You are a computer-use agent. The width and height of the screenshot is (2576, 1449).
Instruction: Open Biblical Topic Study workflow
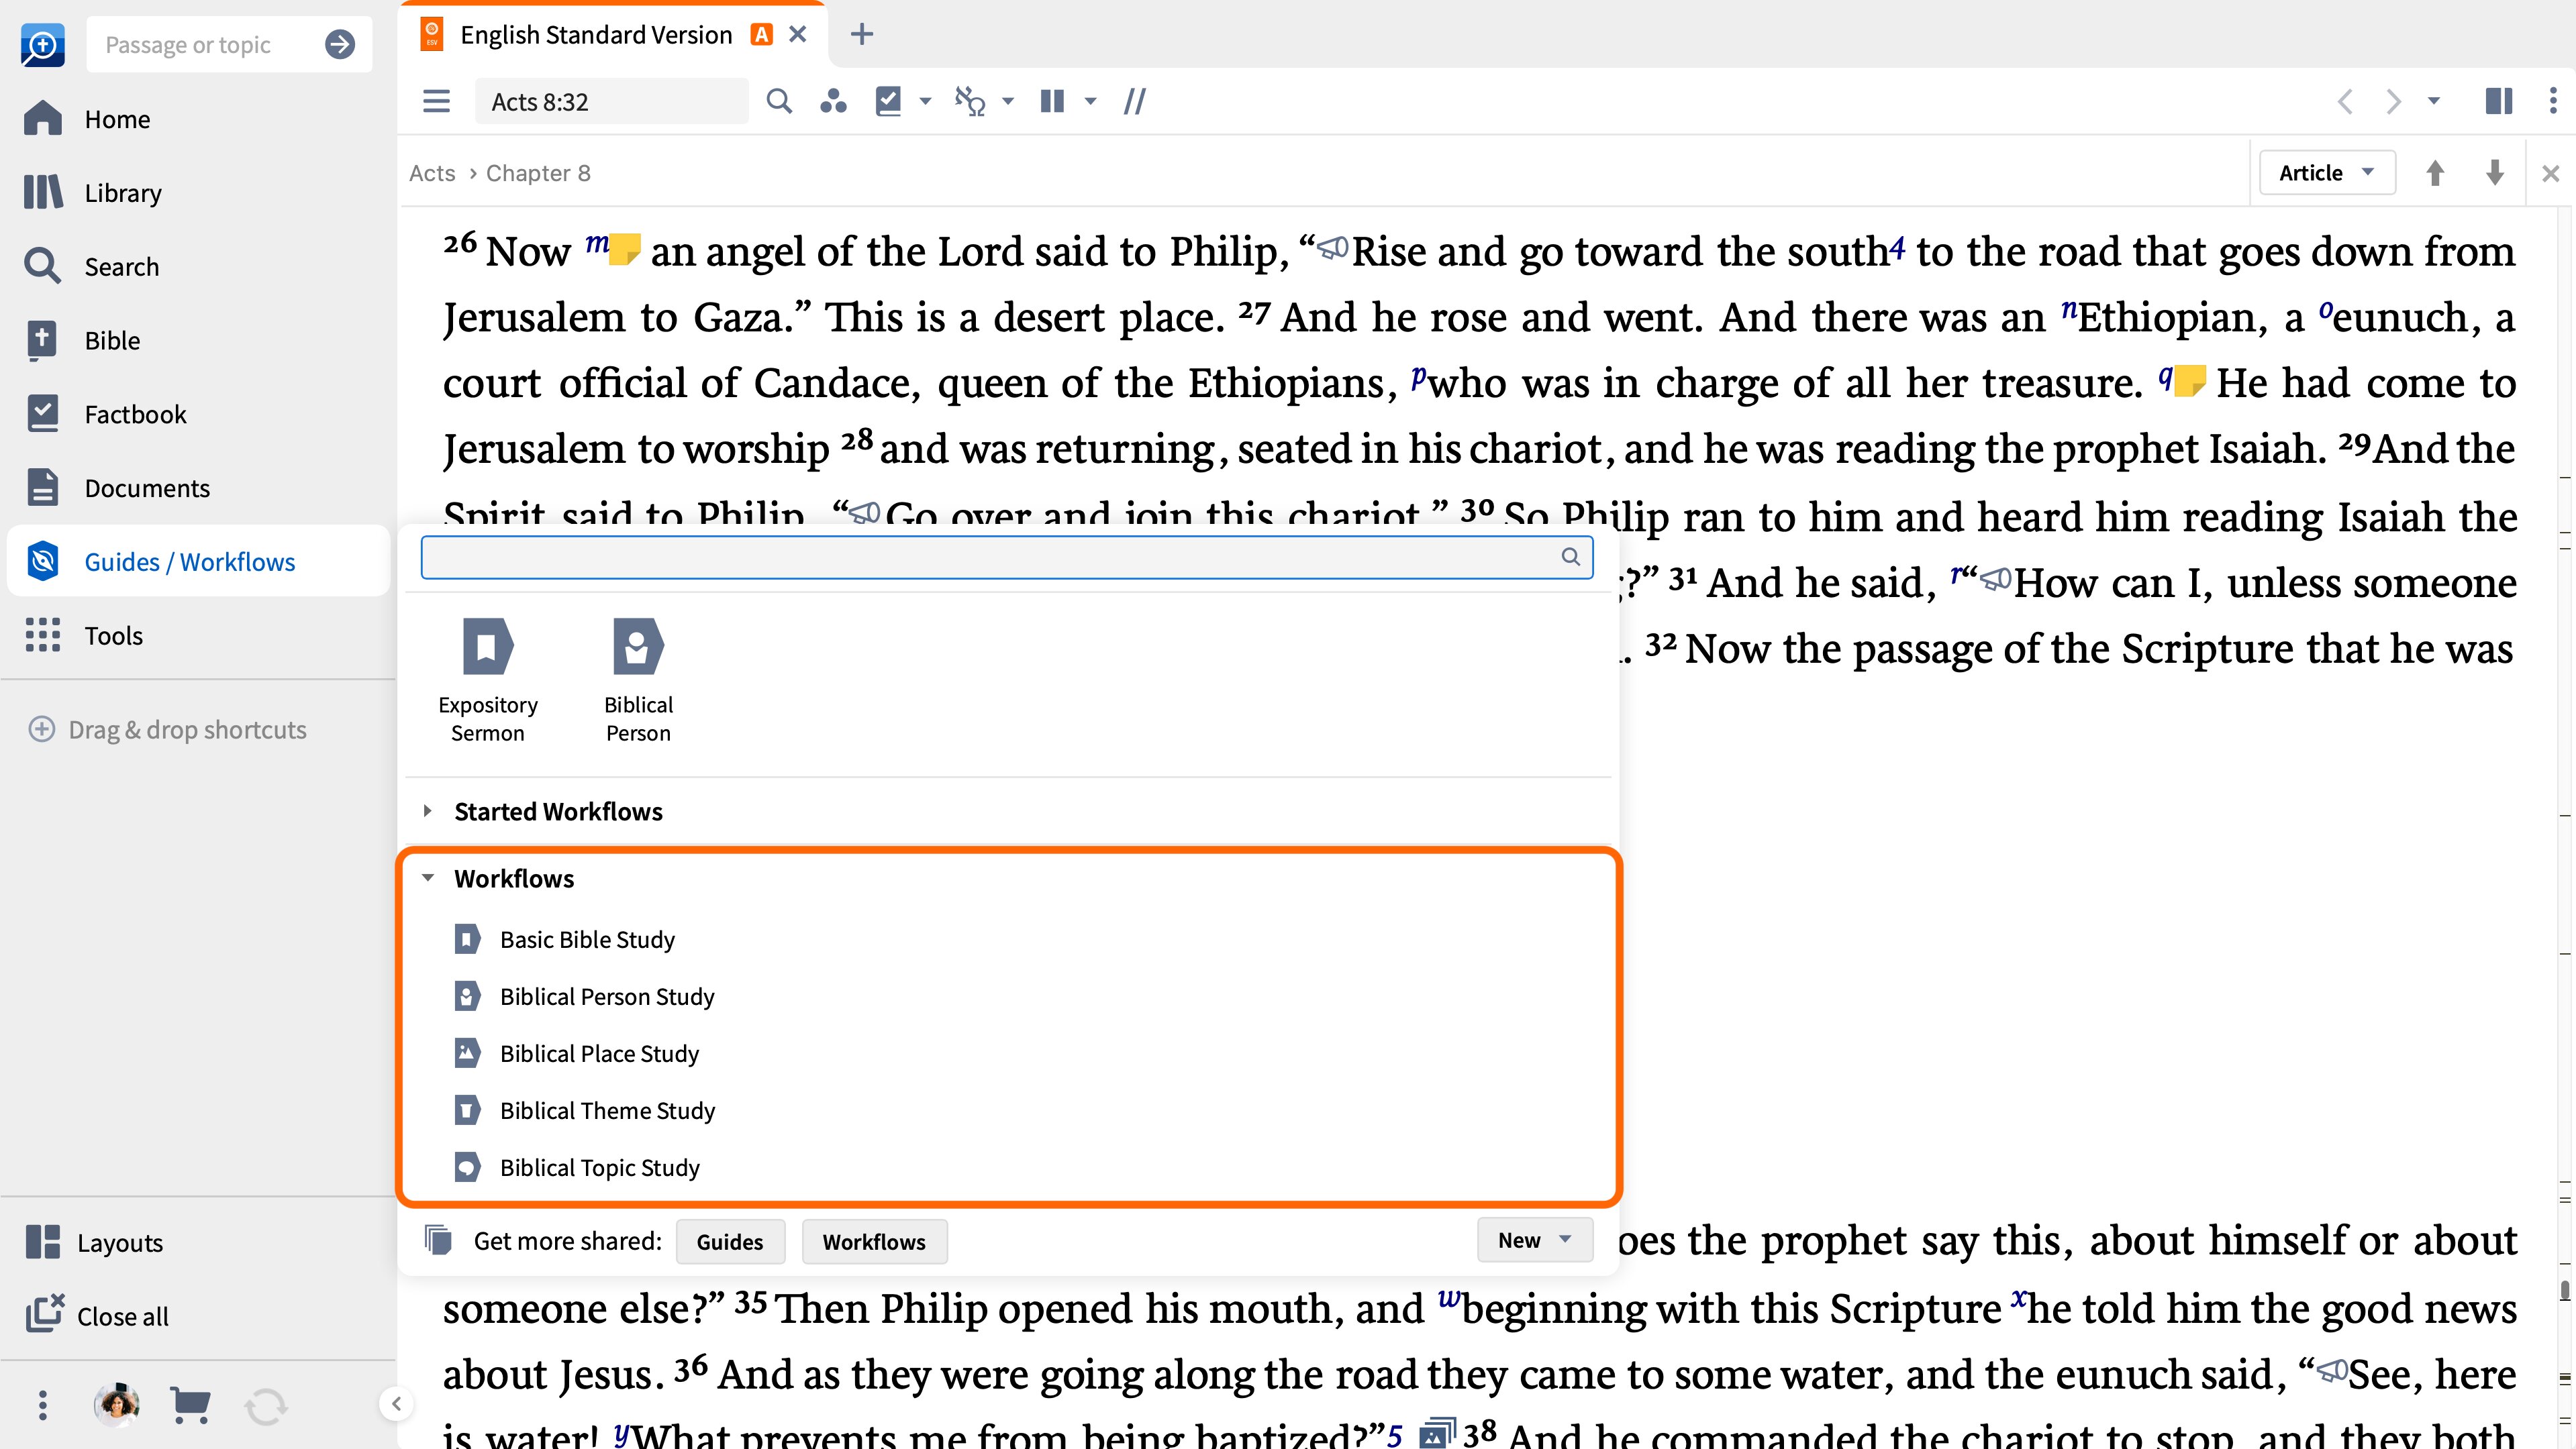click(x=577, y=1167)
